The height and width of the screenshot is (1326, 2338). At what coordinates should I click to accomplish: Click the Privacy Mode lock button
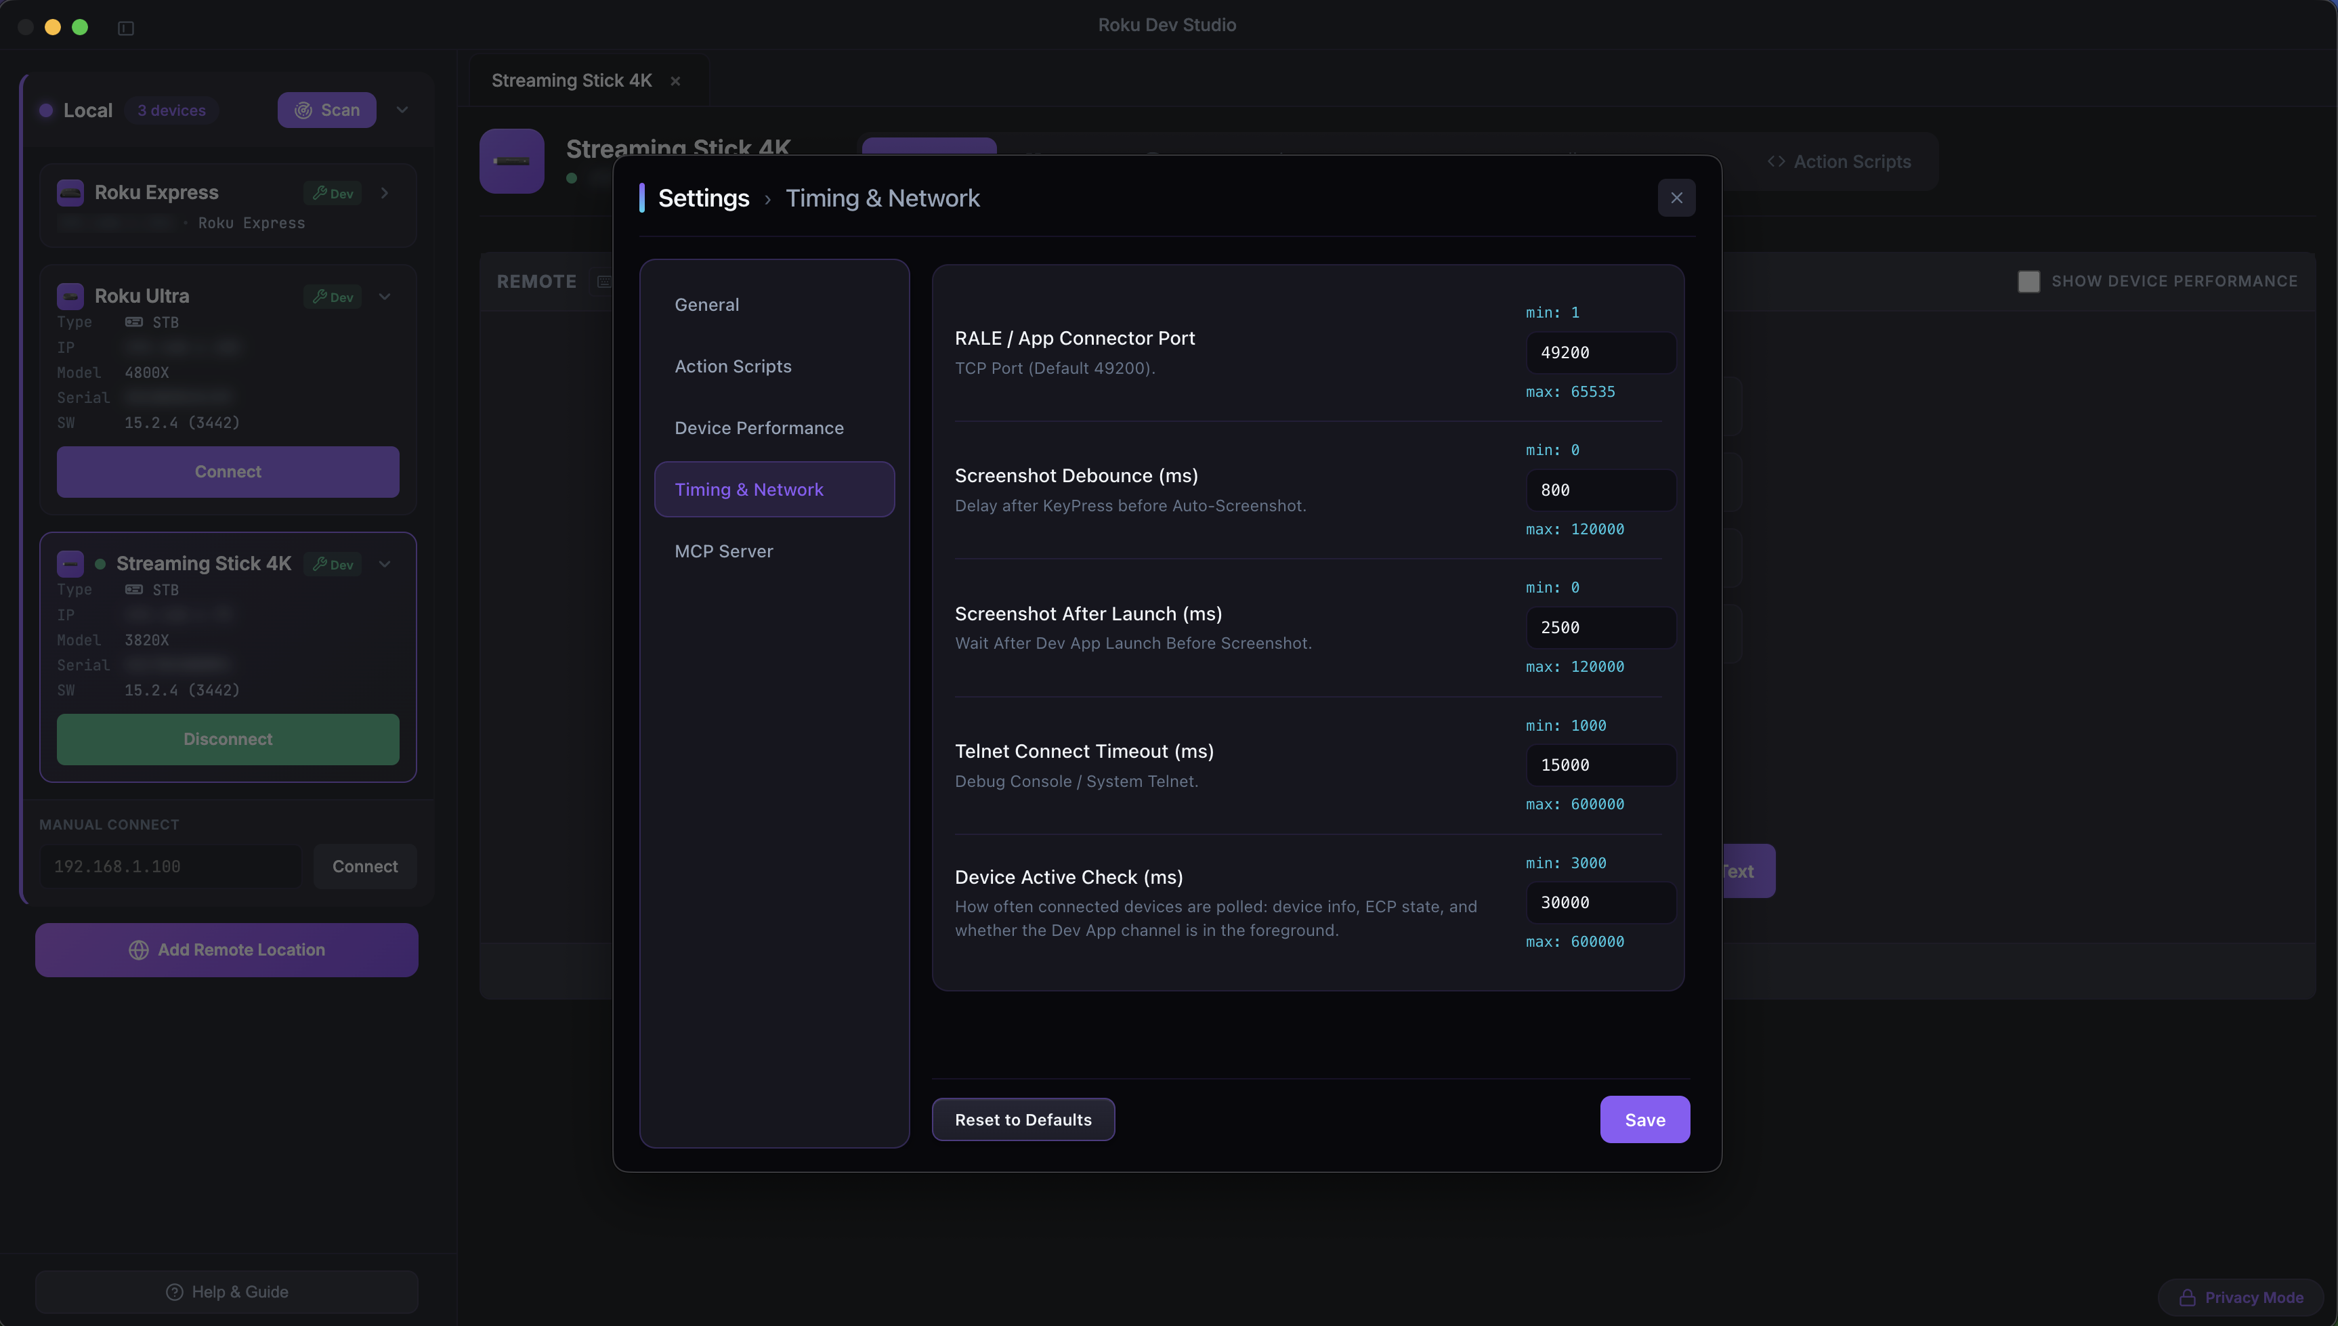coord(2240,1298)
